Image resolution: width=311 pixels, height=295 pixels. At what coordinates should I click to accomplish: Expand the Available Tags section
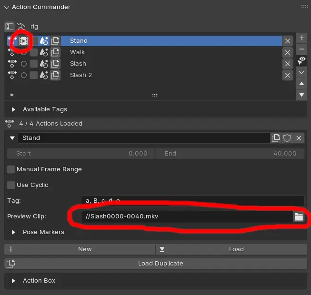click(14, 109)
